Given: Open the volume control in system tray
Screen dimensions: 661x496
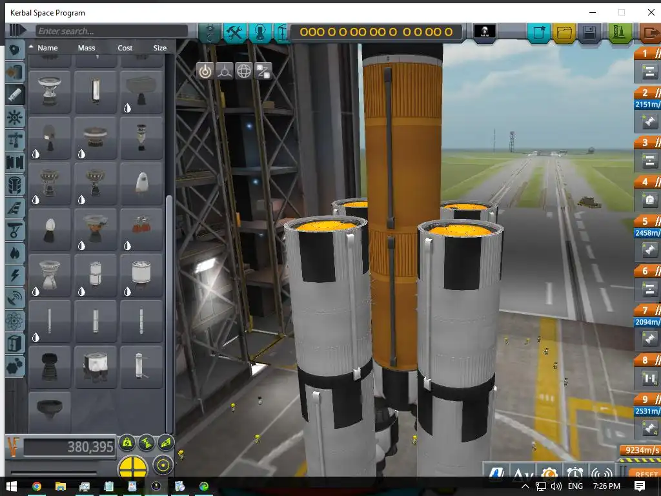Looking at the screenshot, I should pos(556,486).
